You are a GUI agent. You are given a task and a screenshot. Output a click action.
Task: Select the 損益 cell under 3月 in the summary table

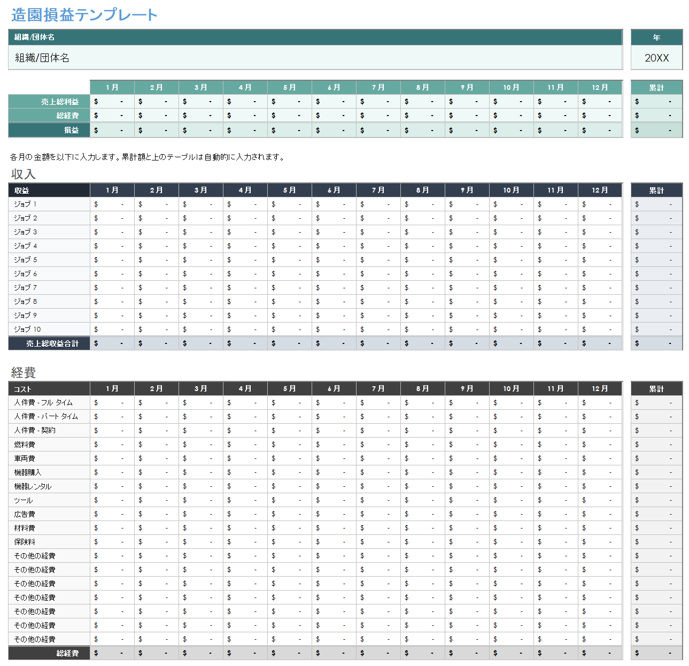pyautogui.click(x=201, y=130)
